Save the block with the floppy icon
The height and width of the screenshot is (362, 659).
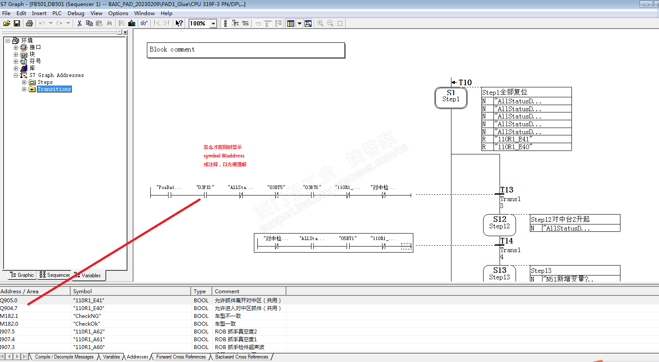coord(17,23)
